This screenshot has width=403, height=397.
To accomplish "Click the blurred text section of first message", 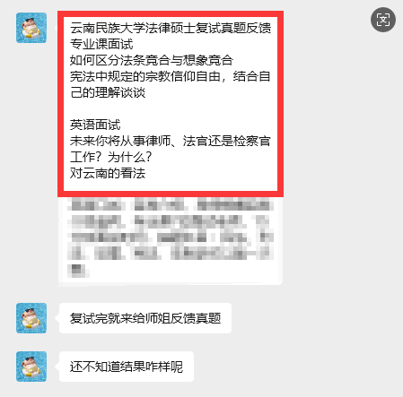I will click(171, 237).
